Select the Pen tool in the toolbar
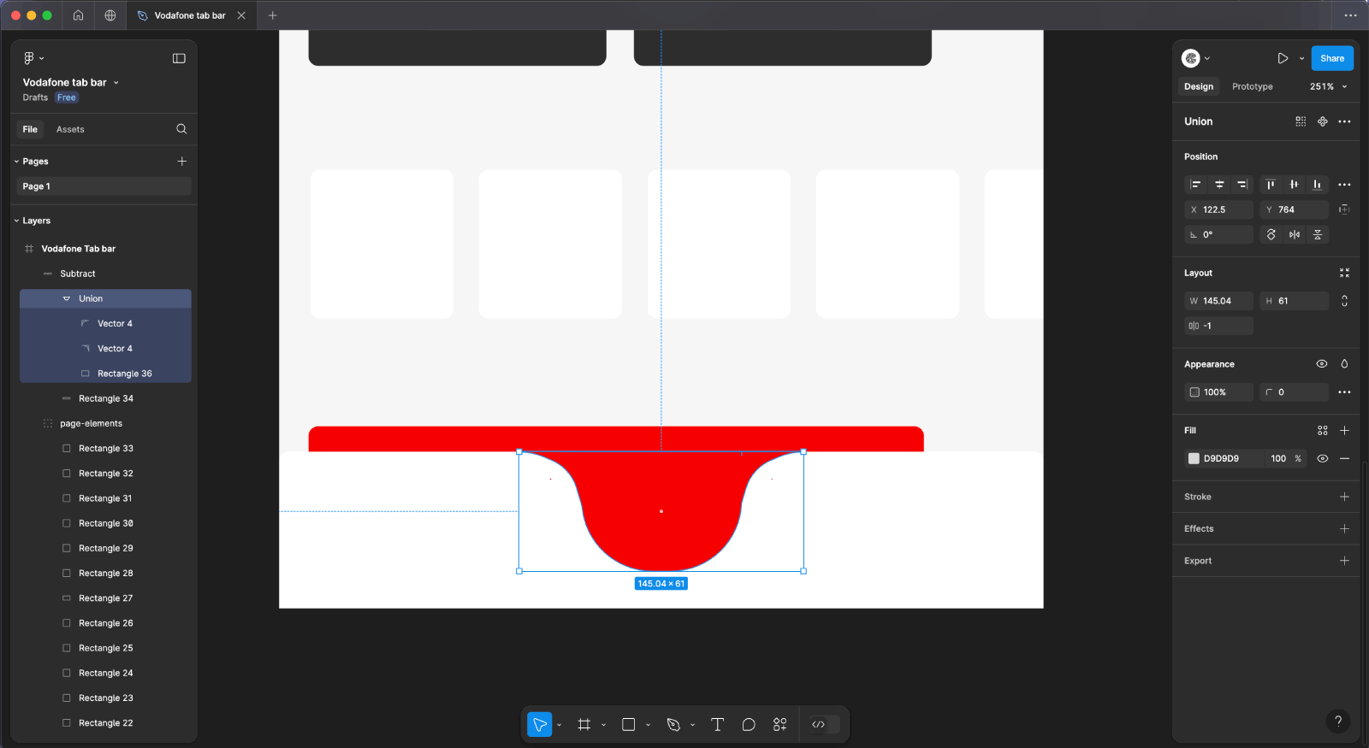 point(673,725)
